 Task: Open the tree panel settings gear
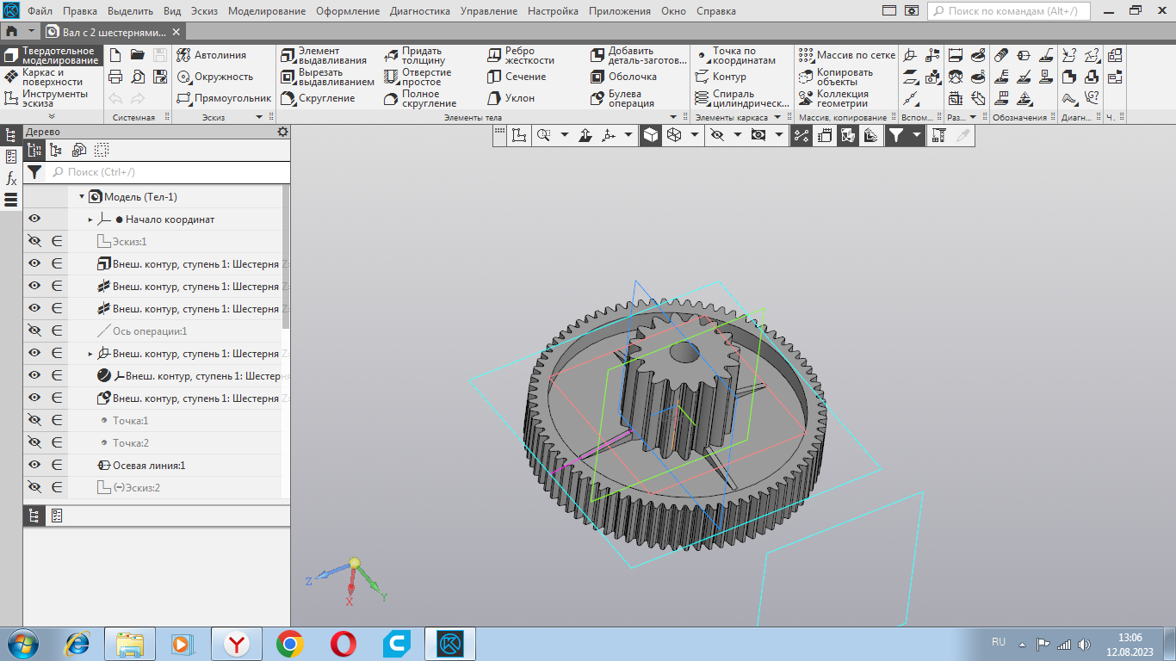coord(282,132)
